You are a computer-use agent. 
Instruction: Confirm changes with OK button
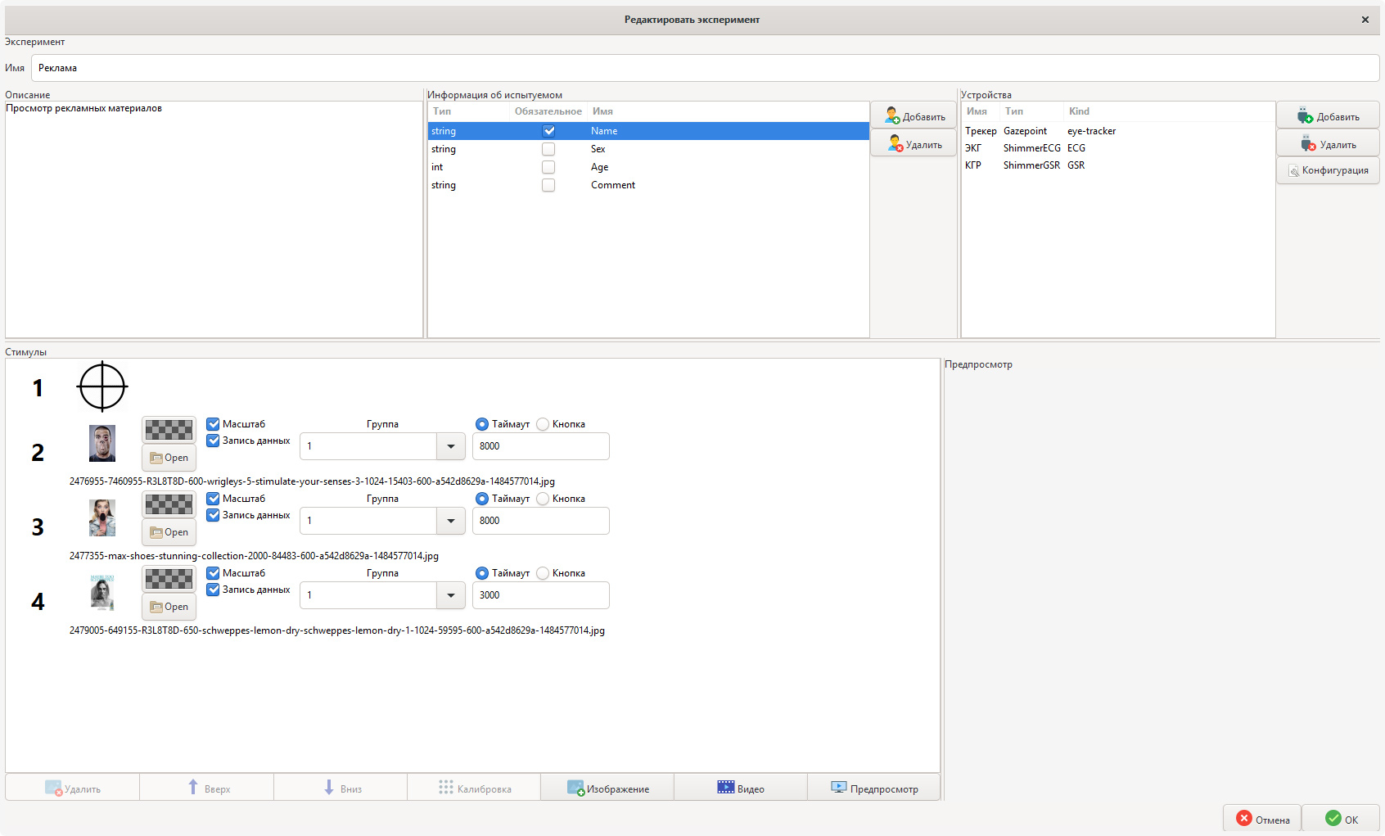pos(1341,819)
